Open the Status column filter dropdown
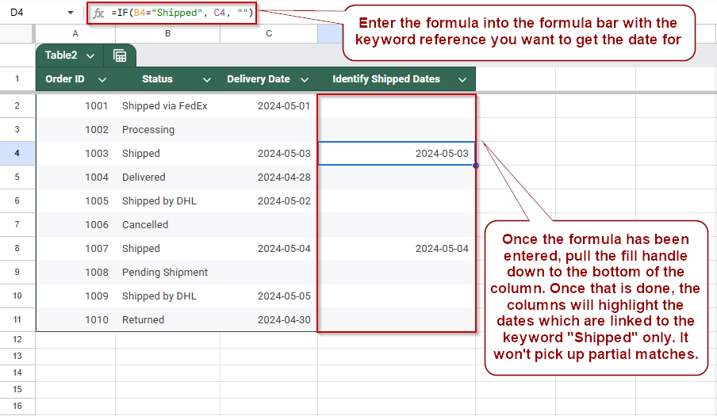 (207, 79)
